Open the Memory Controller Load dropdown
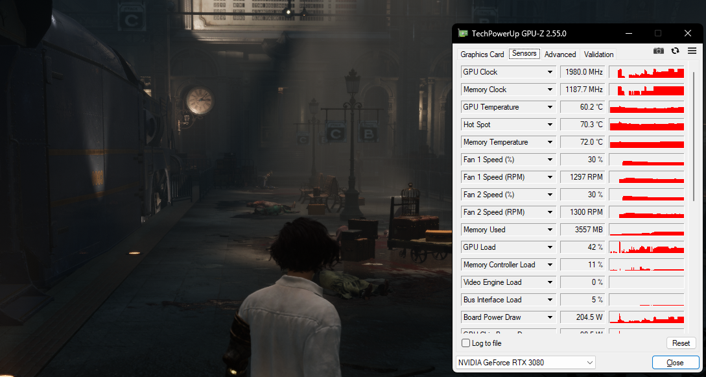The width and height of the screenshot is (706, 377). 550,265
